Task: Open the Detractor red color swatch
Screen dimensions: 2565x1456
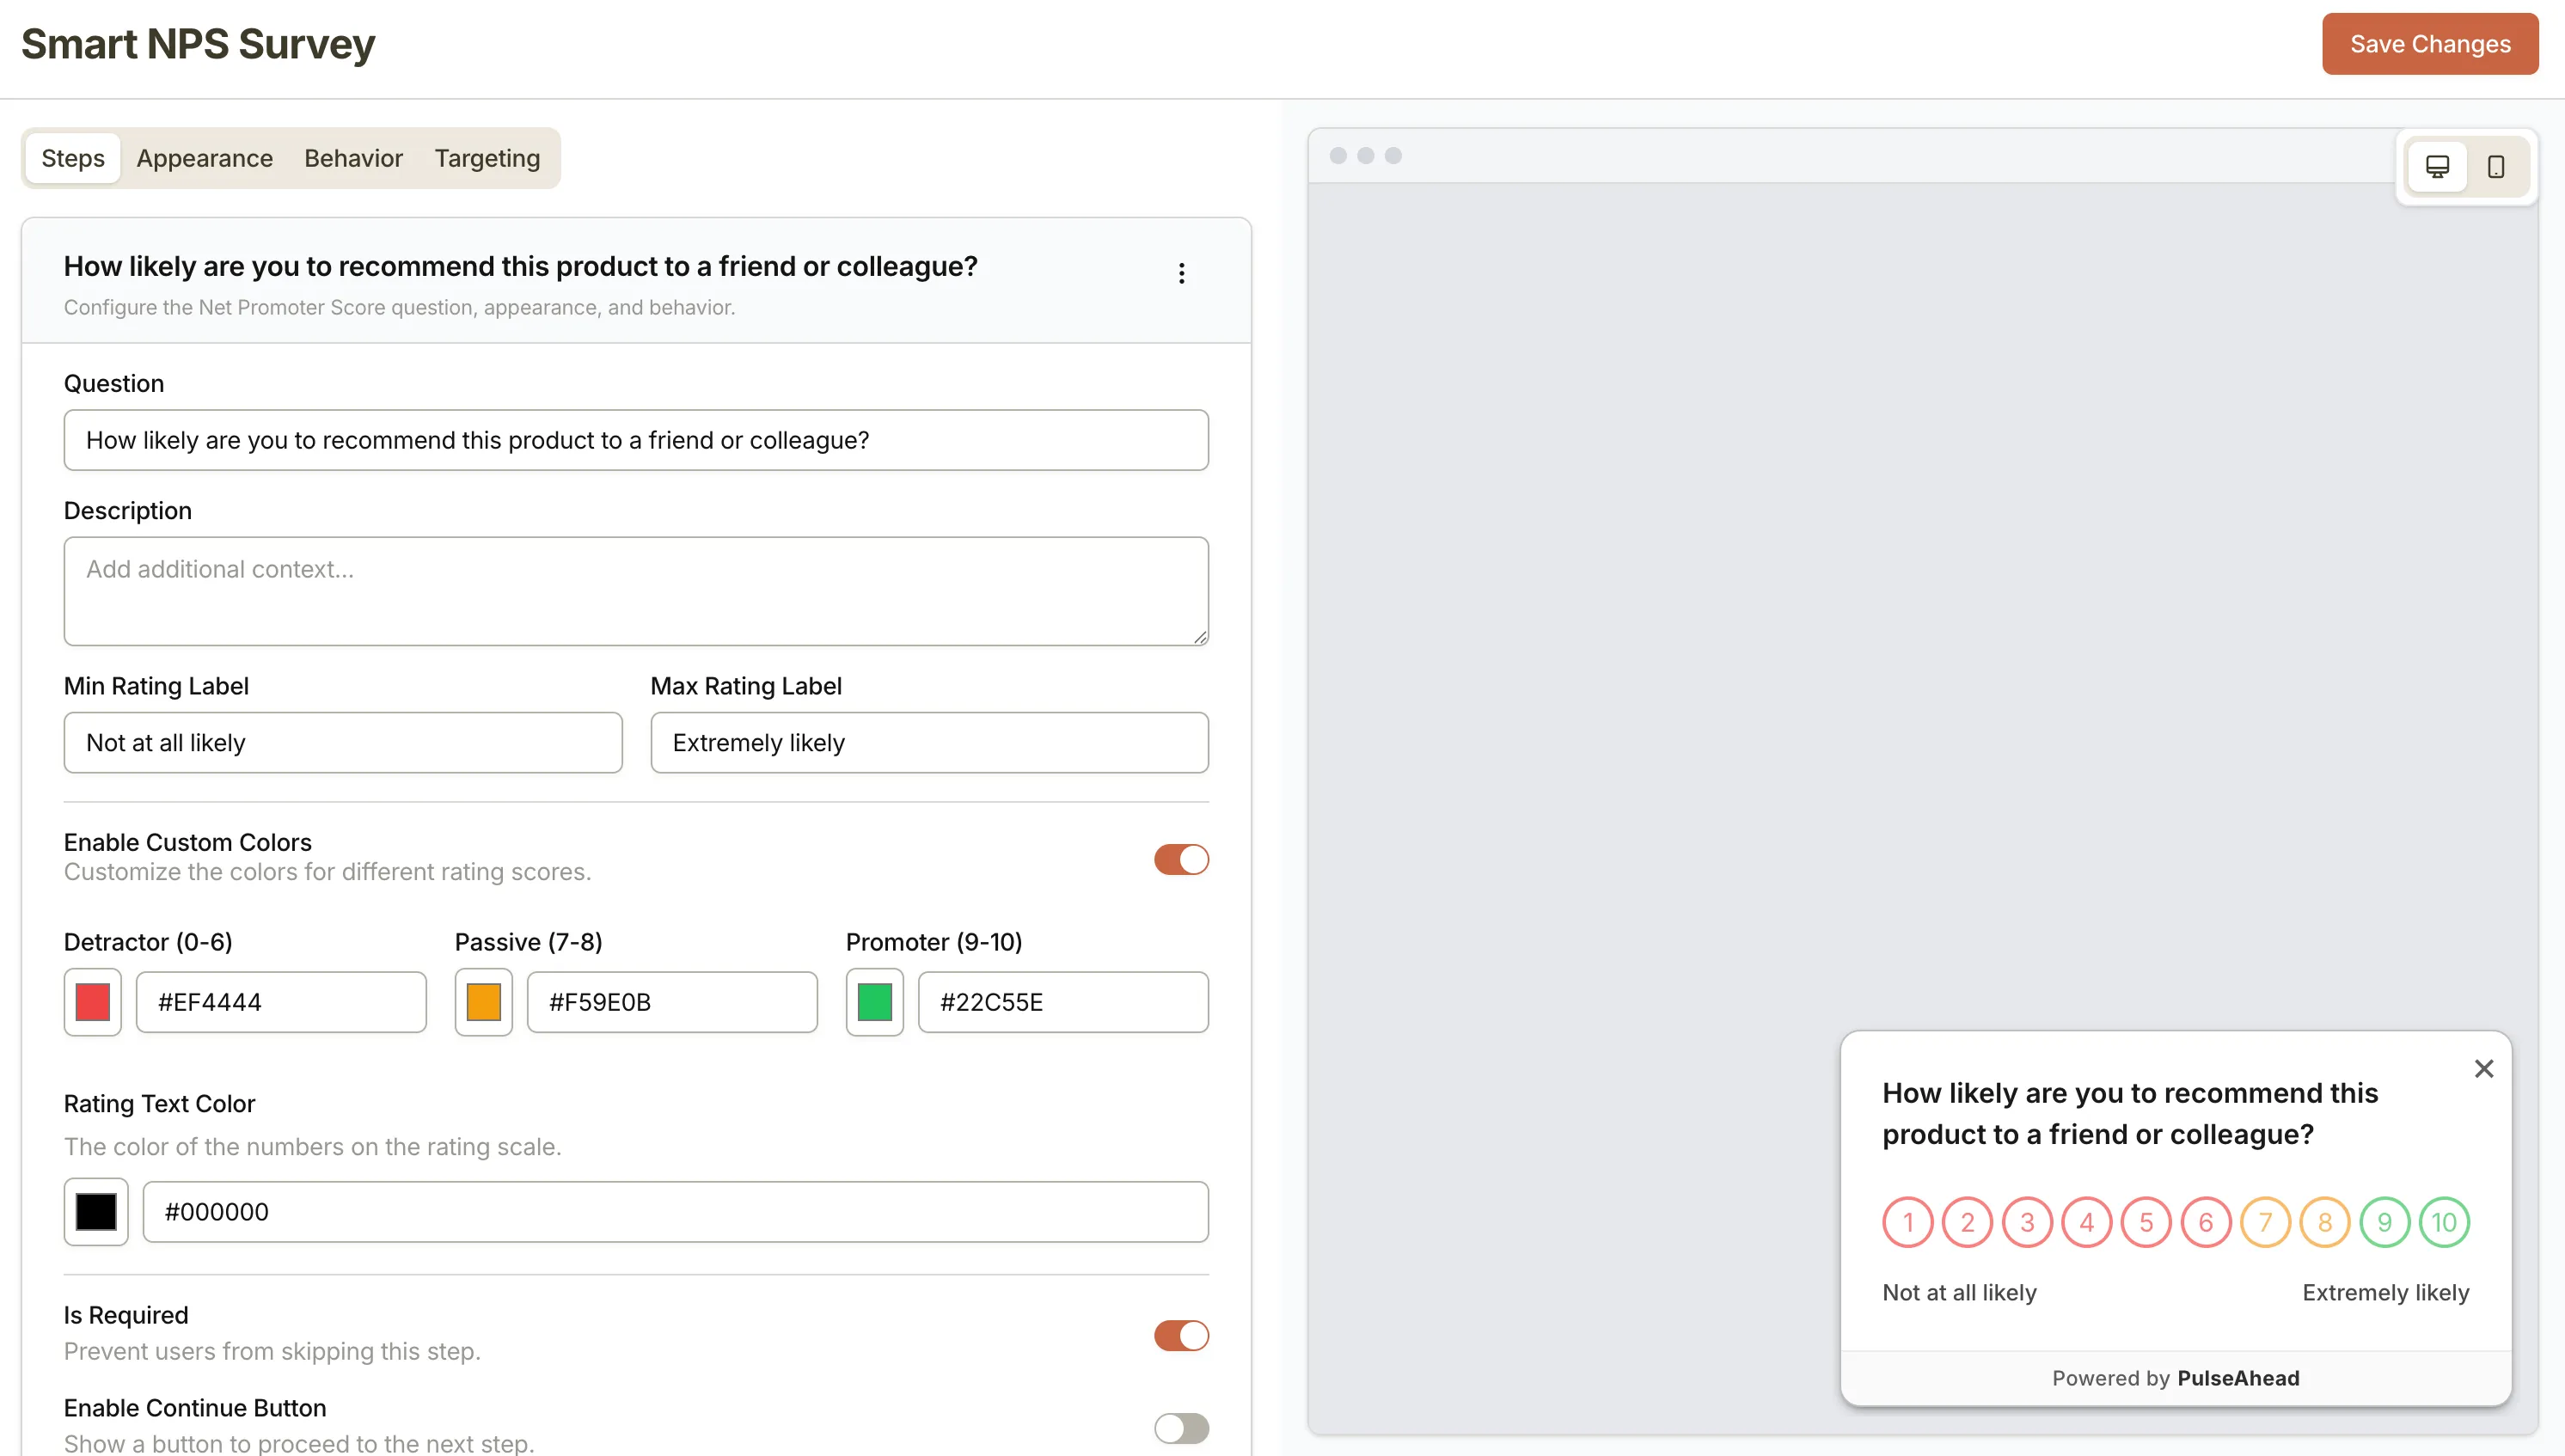Action: [x=92, y=1002]
